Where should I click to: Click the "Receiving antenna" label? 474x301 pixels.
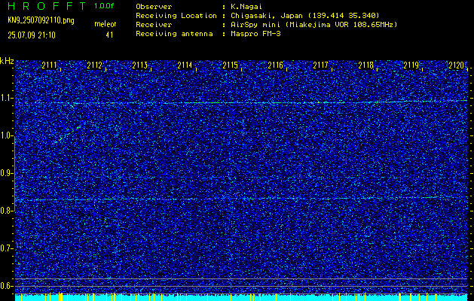pyautogui.click(x=174, y=34)
